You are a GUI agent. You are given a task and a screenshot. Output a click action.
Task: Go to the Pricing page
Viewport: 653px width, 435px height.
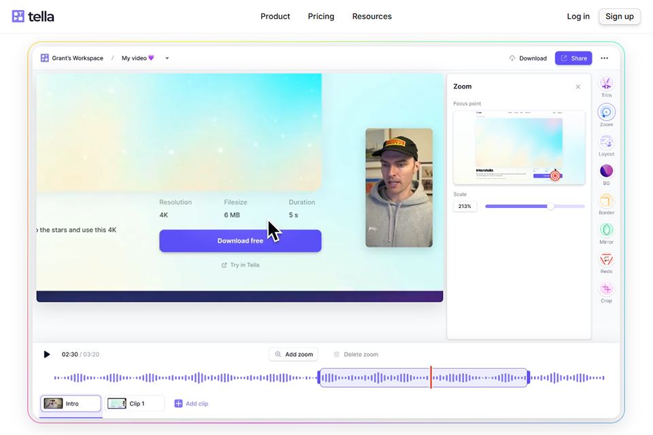point(321,16)
